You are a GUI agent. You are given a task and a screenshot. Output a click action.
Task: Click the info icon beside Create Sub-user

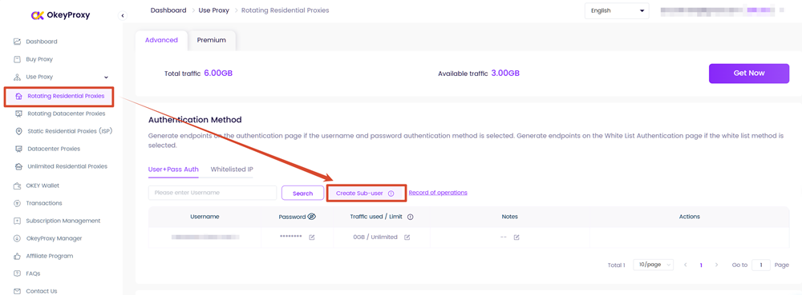[x=391, y=193]
